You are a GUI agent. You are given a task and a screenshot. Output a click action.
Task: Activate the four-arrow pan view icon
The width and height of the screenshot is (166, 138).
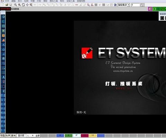tap(27, 5)
